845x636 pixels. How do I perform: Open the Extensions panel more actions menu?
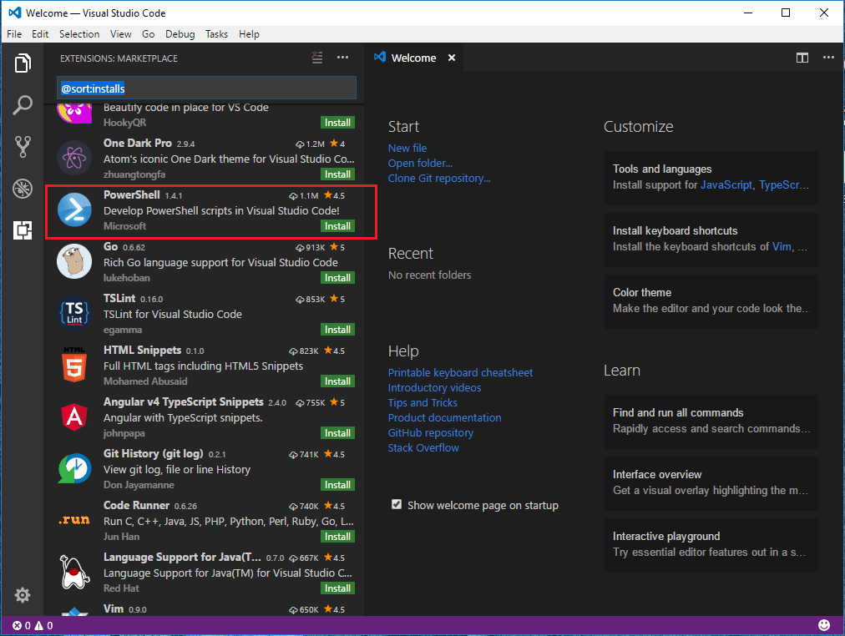pyautogui.click(x=342, y=58)
